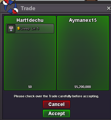
Task: Click the lower red Pokeball in logo
Action: tap(15, 11)
